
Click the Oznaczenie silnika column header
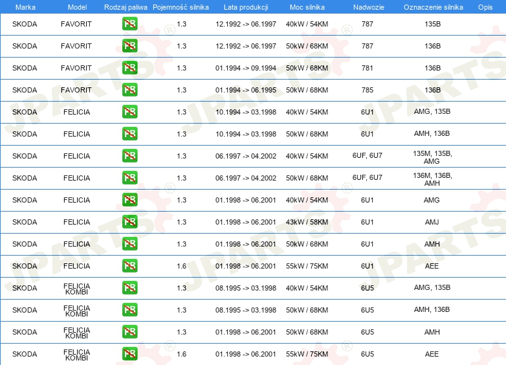click(433, 7)
